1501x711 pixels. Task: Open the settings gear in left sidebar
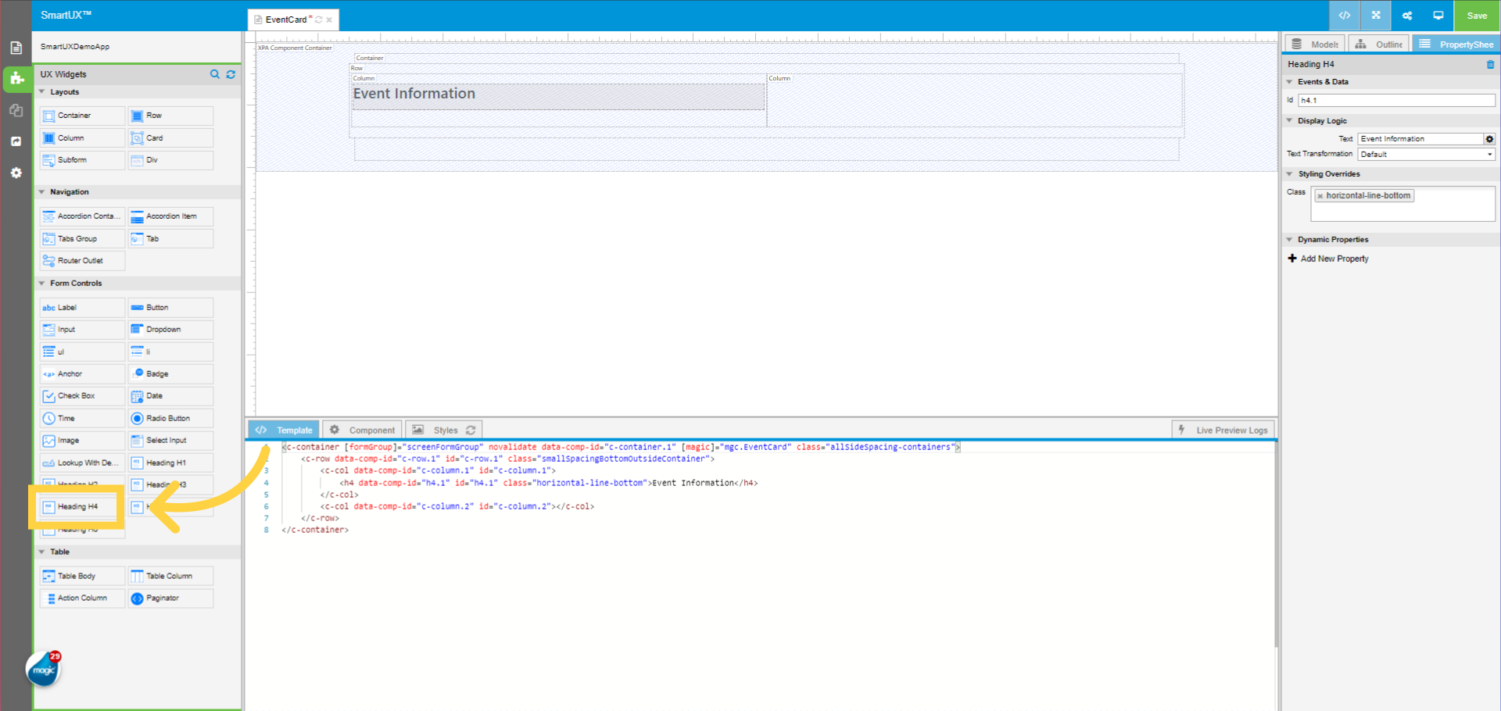coord(16,173)
